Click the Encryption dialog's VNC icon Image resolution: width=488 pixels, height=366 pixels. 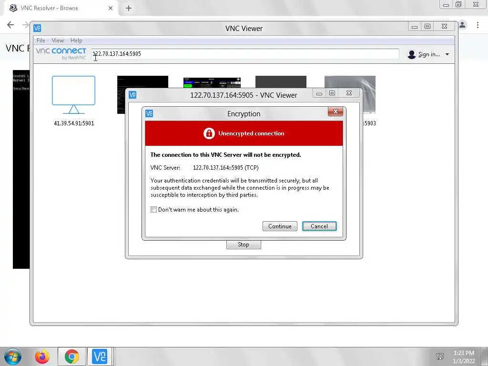[149, 113]
